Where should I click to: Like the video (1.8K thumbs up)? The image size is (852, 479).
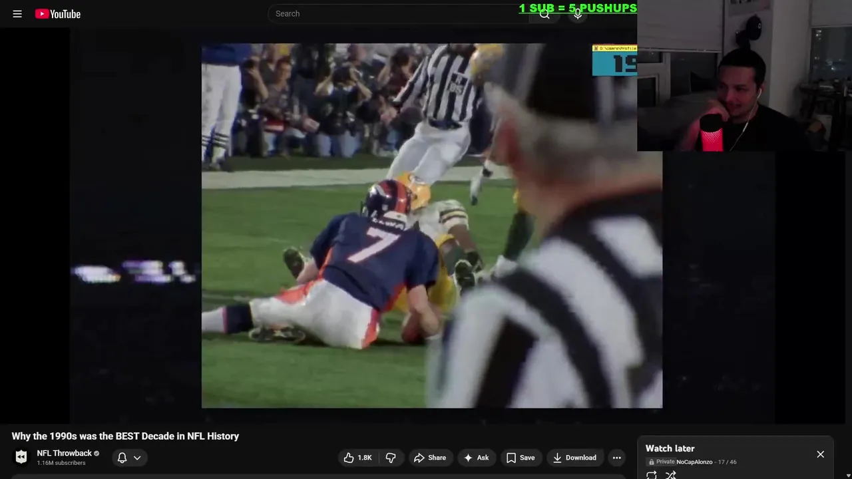coord(357,458)
